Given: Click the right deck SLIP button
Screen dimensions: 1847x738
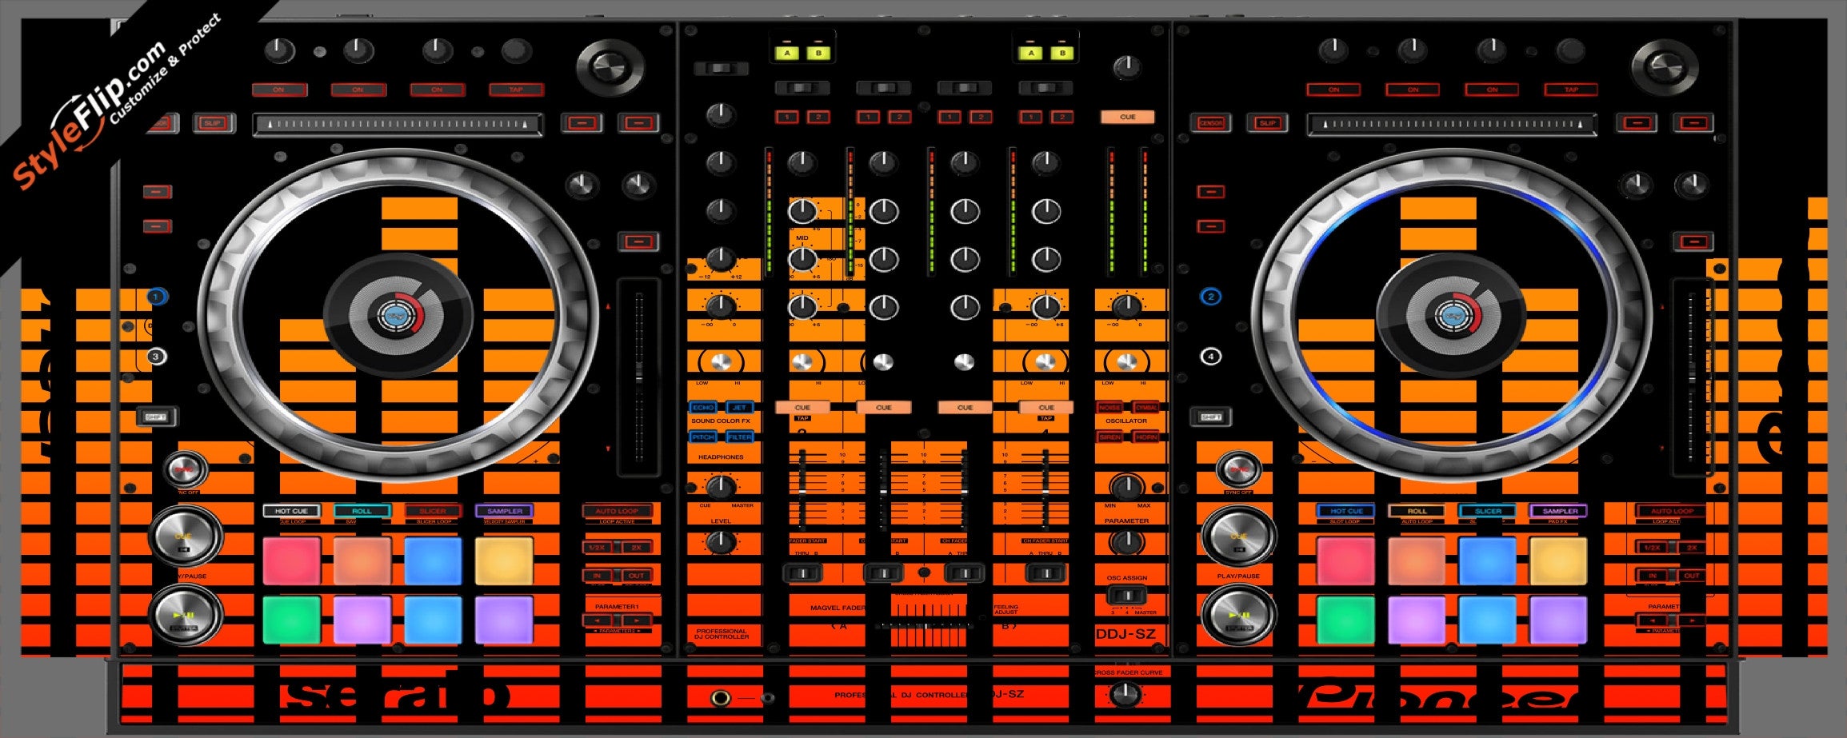Looking at the screenshot, I should click(x=1268, y=123).
